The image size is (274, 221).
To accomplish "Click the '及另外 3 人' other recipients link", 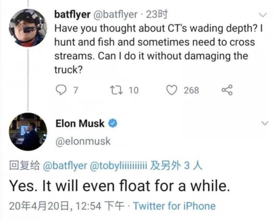I will click(x=177, y=166).
